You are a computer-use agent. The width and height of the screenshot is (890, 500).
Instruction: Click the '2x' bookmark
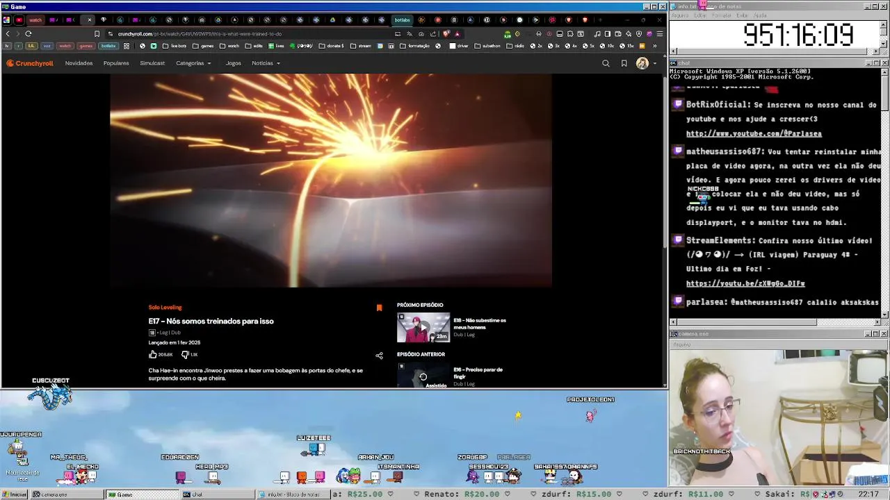(x=537, y=46)
